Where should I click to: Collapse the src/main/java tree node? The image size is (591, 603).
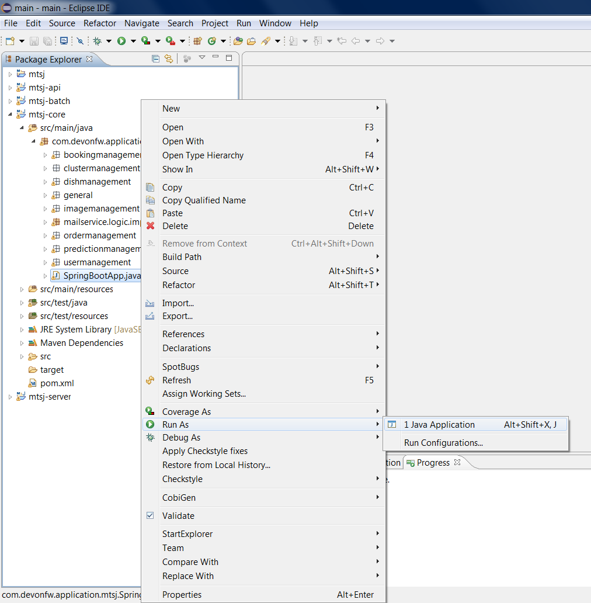22,127
